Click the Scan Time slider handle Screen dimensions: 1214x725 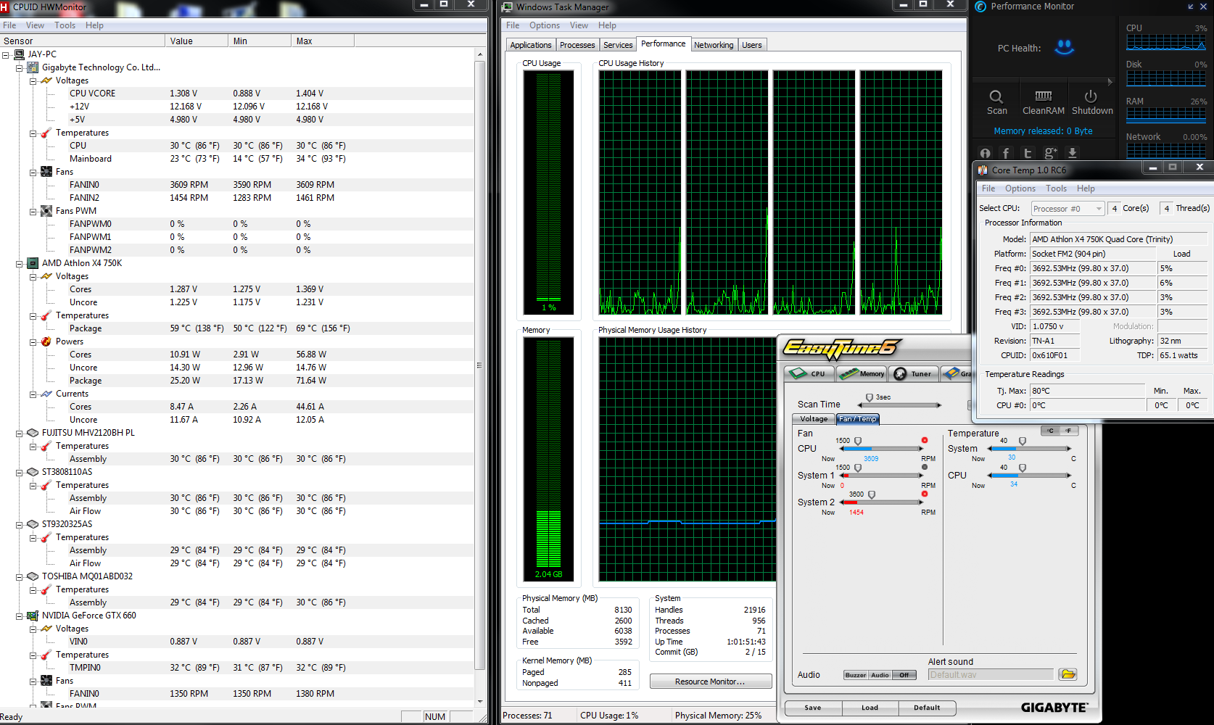pos(870,398)
